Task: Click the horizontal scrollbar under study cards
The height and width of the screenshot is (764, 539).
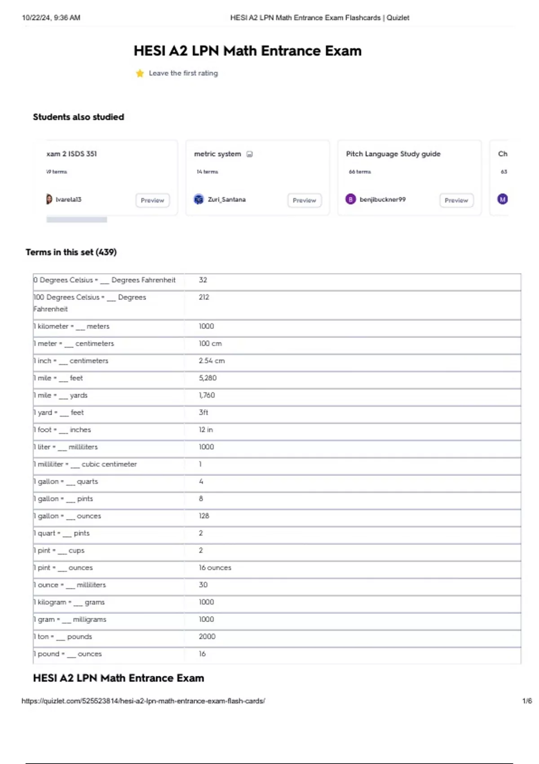Action: click(x=77, y=220)
